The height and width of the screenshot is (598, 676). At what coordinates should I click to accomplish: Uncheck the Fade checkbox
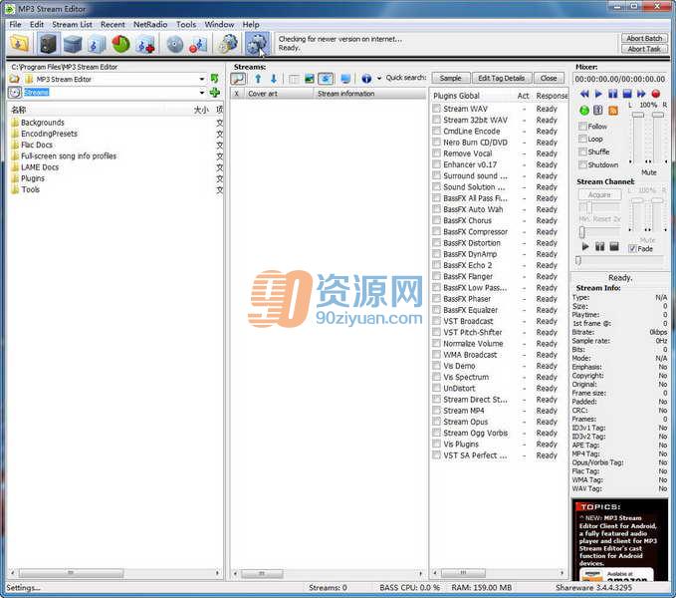[x=632, y=248]
